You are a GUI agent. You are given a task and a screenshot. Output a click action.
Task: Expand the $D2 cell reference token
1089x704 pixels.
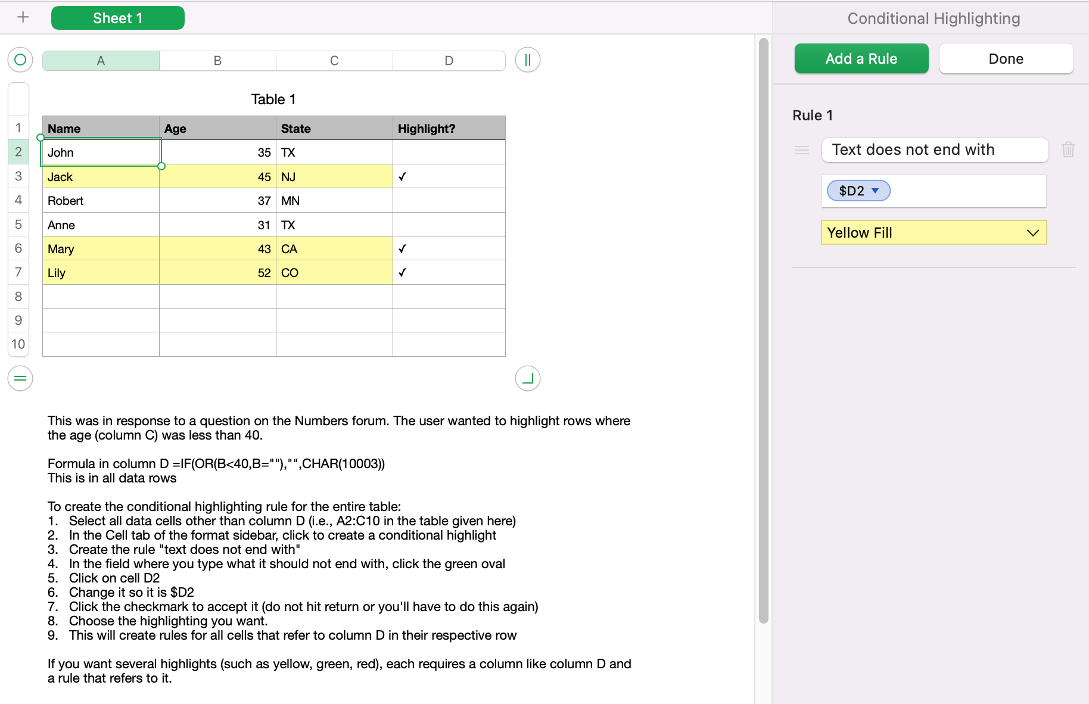tap(876, 191)
